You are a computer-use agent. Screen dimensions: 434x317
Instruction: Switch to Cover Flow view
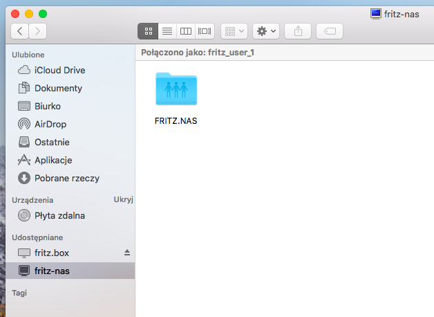205,31
